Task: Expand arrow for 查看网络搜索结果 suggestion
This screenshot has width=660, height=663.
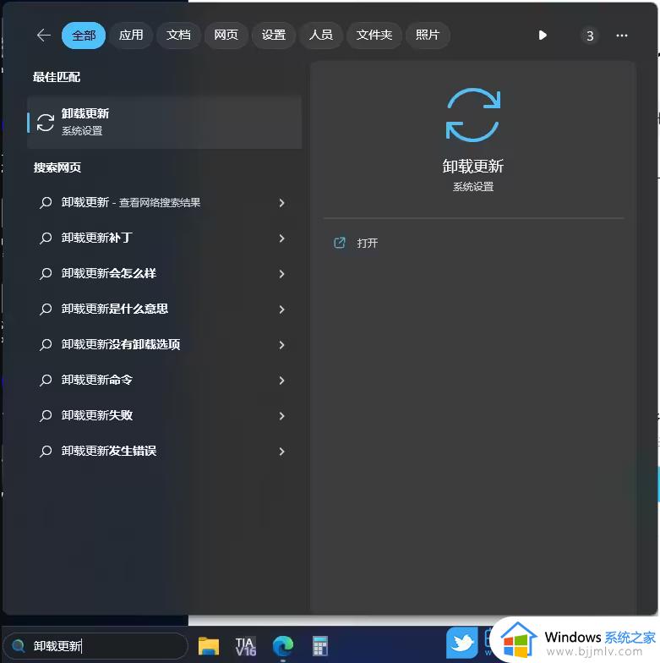Action: [x=282, y=203]
